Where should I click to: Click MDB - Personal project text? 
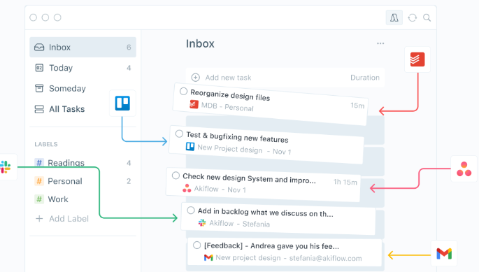click(x=227, y=107)
